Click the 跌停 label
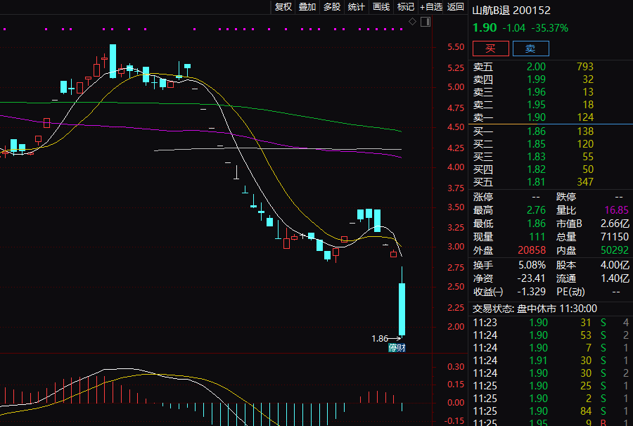The image size is (633, 426). (x=566, y=197)
